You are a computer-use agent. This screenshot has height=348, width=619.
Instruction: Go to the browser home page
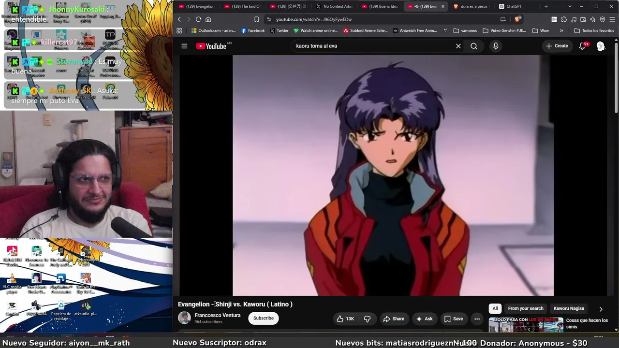tap(208, 19)
